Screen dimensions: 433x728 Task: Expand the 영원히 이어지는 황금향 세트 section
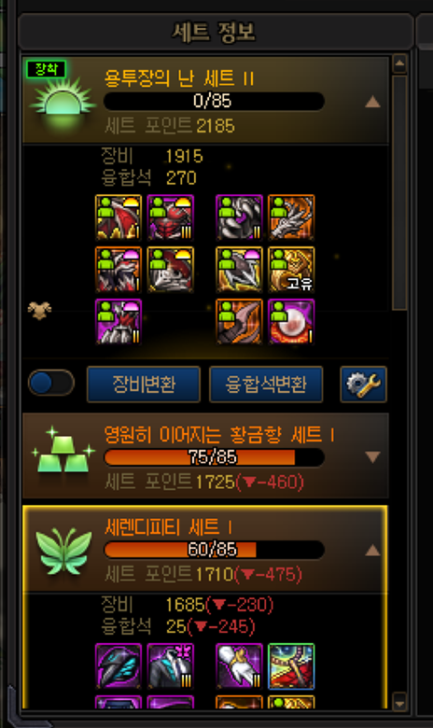tap(372, 457)
